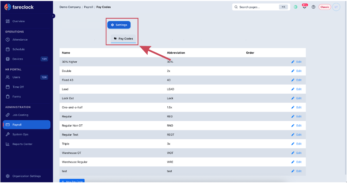Click the pencil icon for Double row
The width and height of the screenshot is (347, 183).
click(x=293, y=71)
